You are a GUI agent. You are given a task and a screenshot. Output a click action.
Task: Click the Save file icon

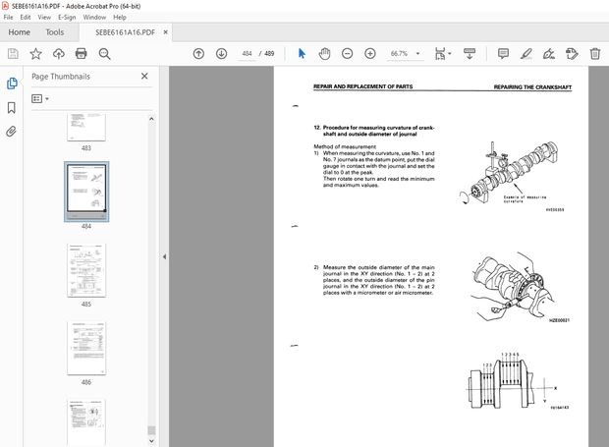coord(13,54)
